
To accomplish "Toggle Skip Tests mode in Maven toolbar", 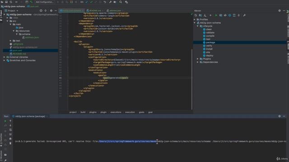I will [230, 15].
